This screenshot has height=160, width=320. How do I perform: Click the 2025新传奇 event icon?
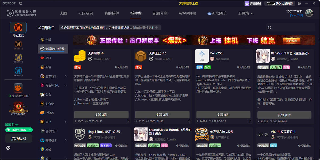click(x=18, y=107)
